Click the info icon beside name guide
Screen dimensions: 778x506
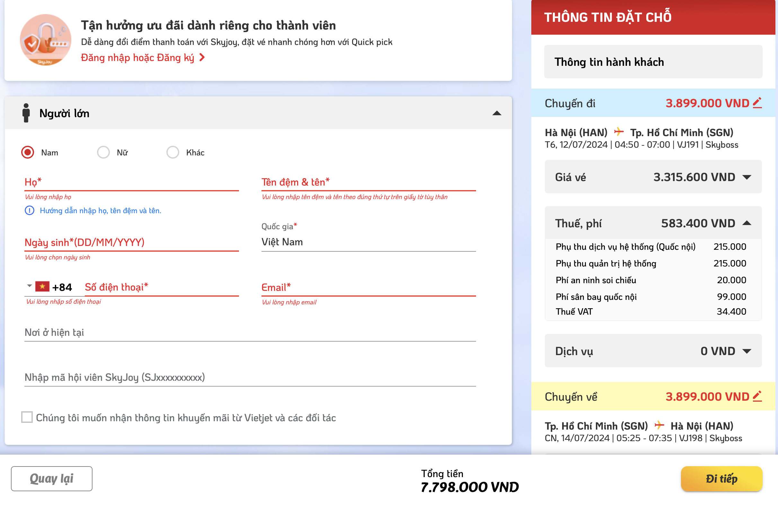click(x=30, y=210)
